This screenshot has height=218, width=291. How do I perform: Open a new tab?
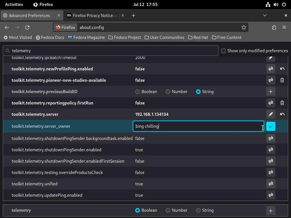(x=133, y=16)
